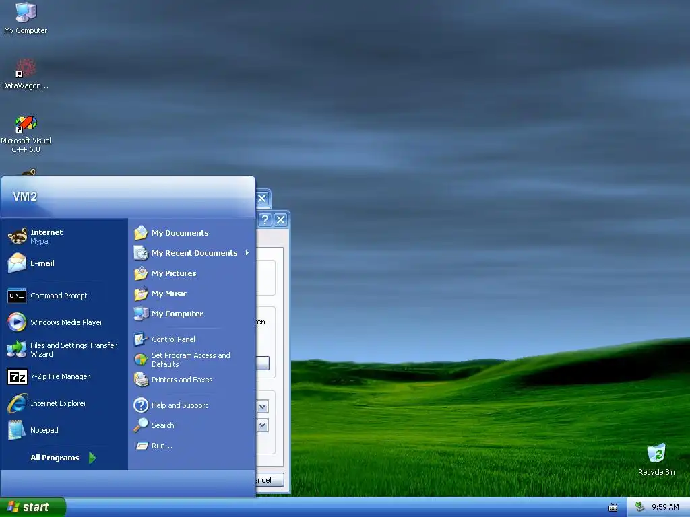This screenshot has width=690, height=517.
Task: Open Notepad icon in Start menu
Action: pos(17,430)
